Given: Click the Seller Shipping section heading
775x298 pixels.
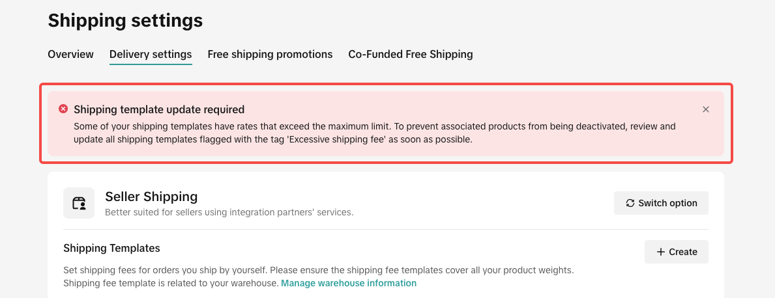Looking at the screenshot, I should 151,196.
